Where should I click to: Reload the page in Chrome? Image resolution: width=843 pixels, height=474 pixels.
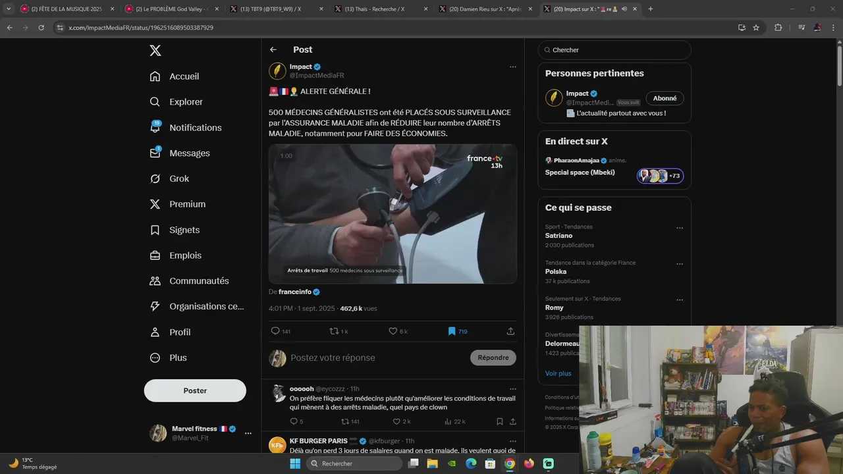click(41, 28)
